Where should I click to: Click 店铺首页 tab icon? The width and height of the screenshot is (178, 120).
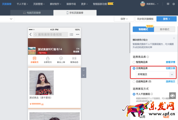[34, 58]
